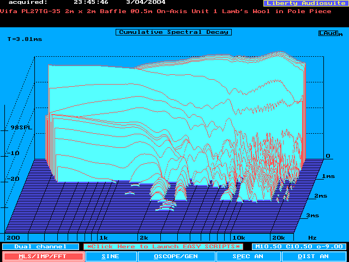Switch to the SINE menu

pos(111,256)
